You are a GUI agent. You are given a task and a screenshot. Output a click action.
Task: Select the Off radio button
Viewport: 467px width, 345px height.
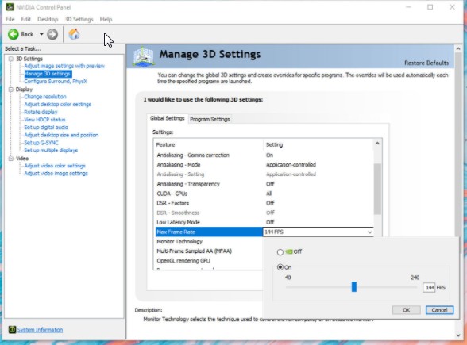pyautogui.click(x=280, y=252)
